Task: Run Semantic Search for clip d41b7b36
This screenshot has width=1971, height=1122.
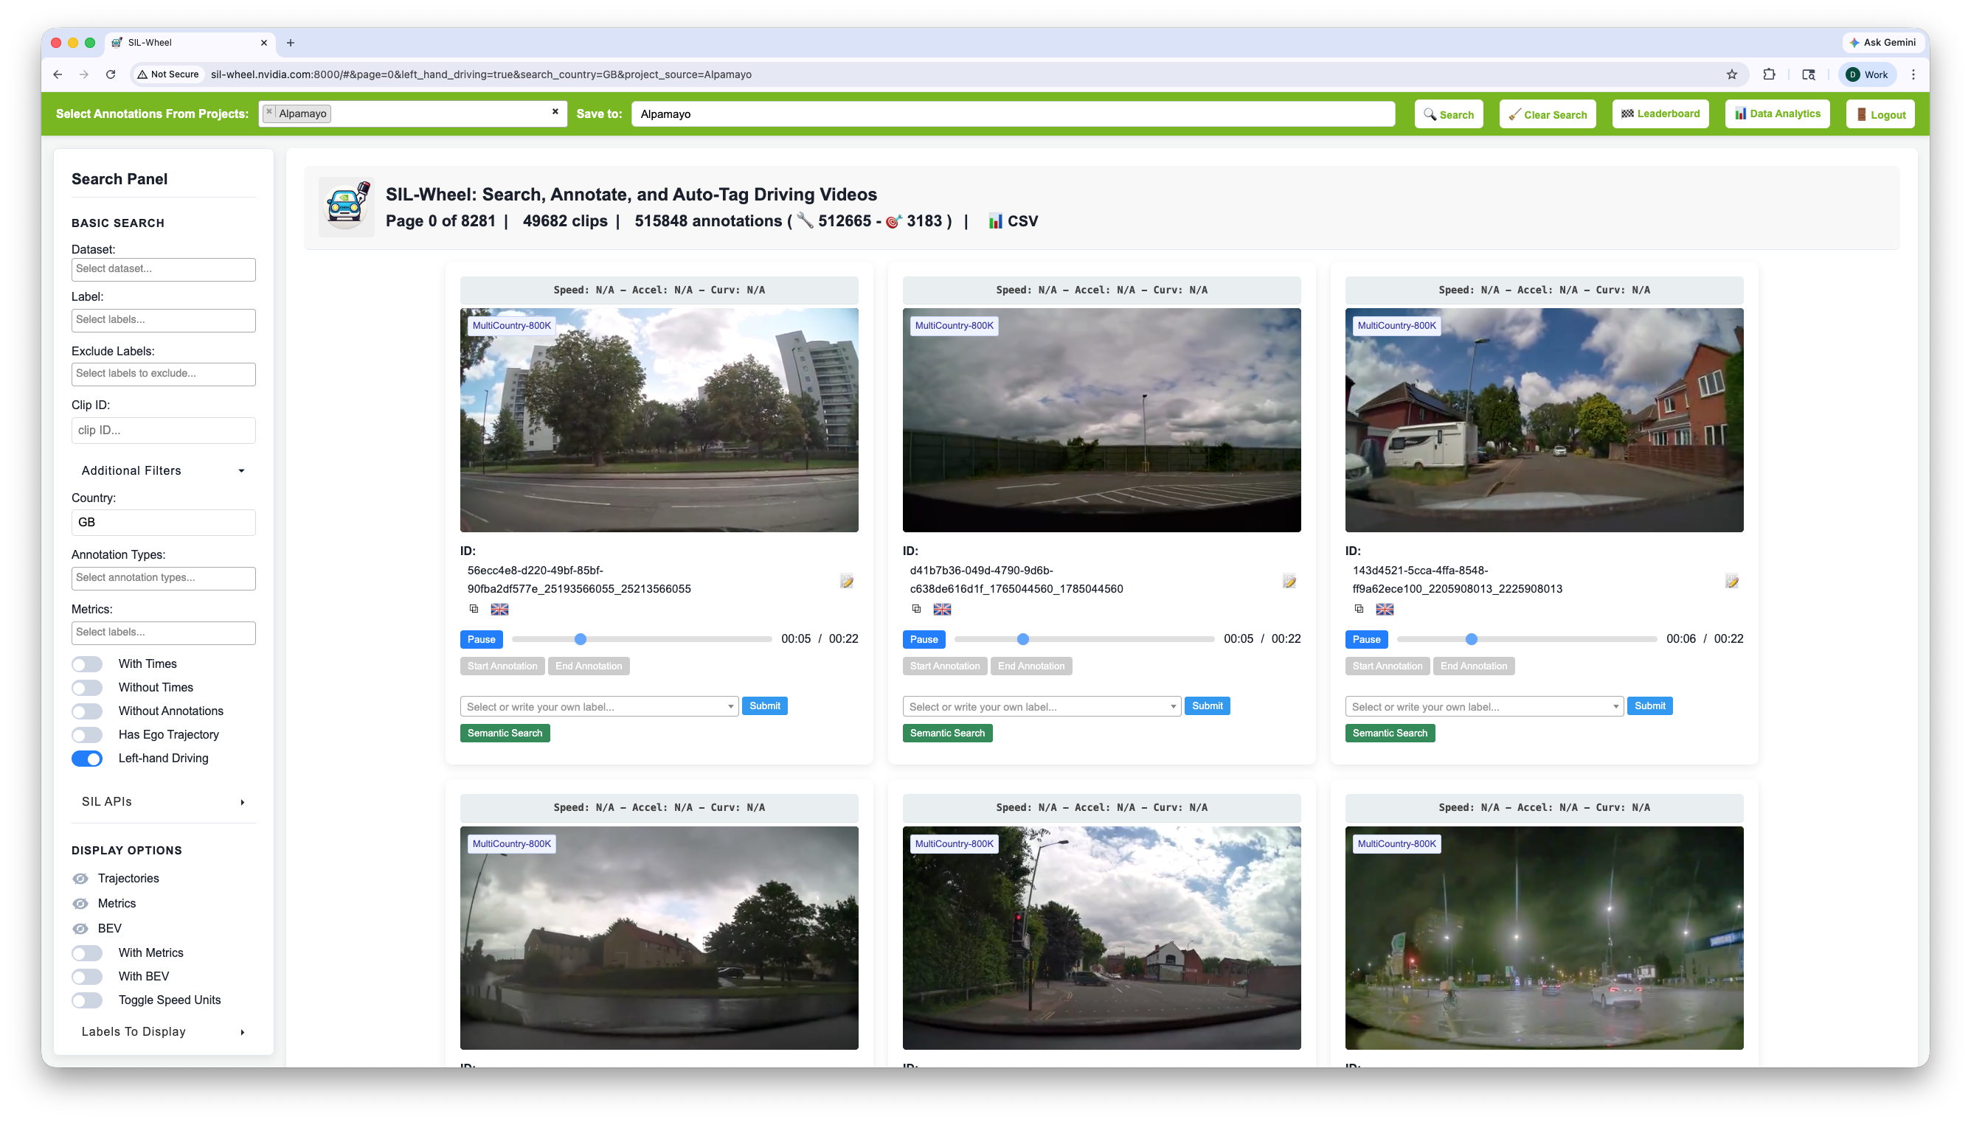Action: click(x=946, y=733)
